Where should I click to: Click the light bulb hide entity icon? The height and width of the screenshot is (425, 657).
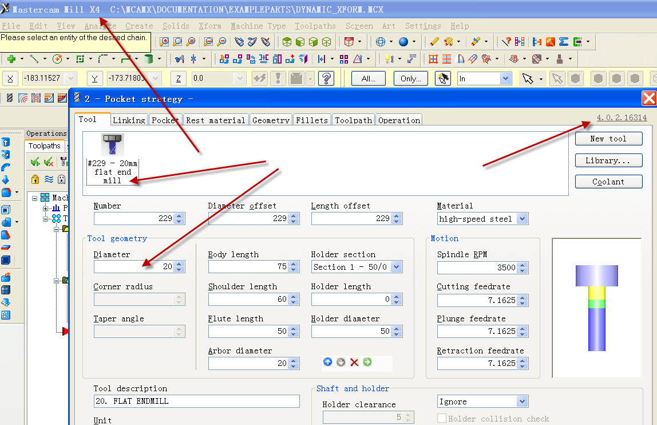pyautogui.click(x=389, y=59)
